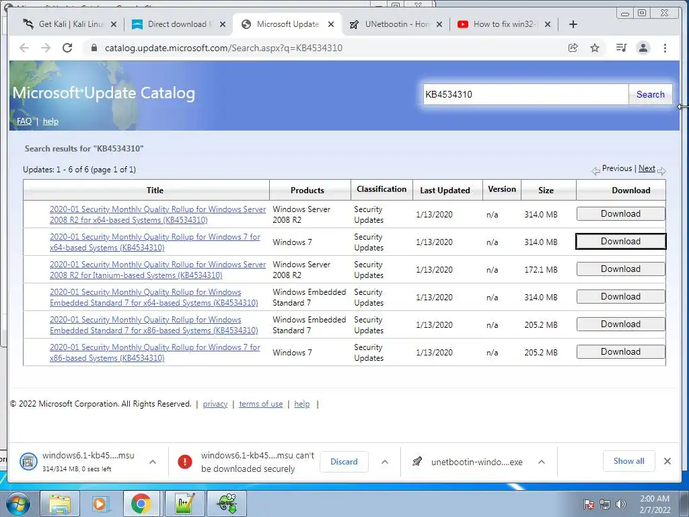Image resolution: width=689 pixels, height=517 pixels.
Task: Open Windows 7 x64-based rollup link
Action: (x=155, y=242)
